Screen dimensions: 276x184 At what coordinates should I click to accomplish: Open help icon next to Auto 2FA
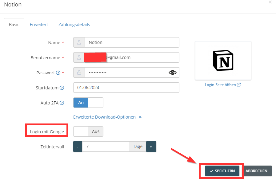pos(62,103)
